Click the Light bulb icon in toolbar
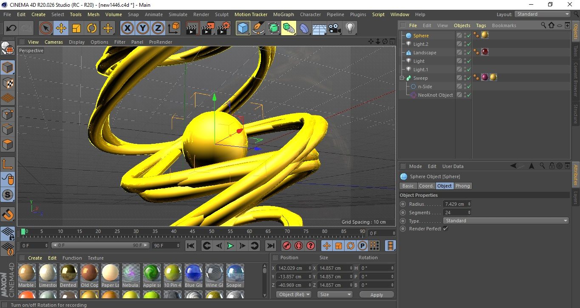 350,28
